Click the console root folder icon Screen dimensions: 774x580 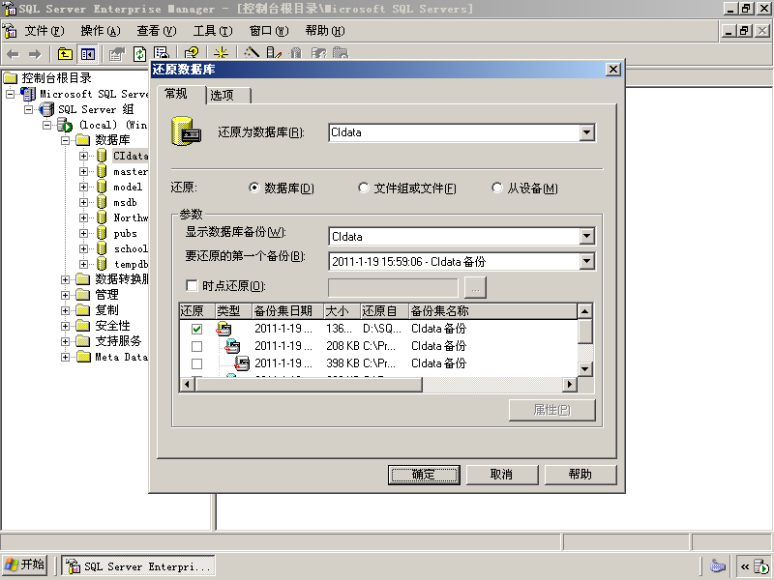tap(11, 78)
